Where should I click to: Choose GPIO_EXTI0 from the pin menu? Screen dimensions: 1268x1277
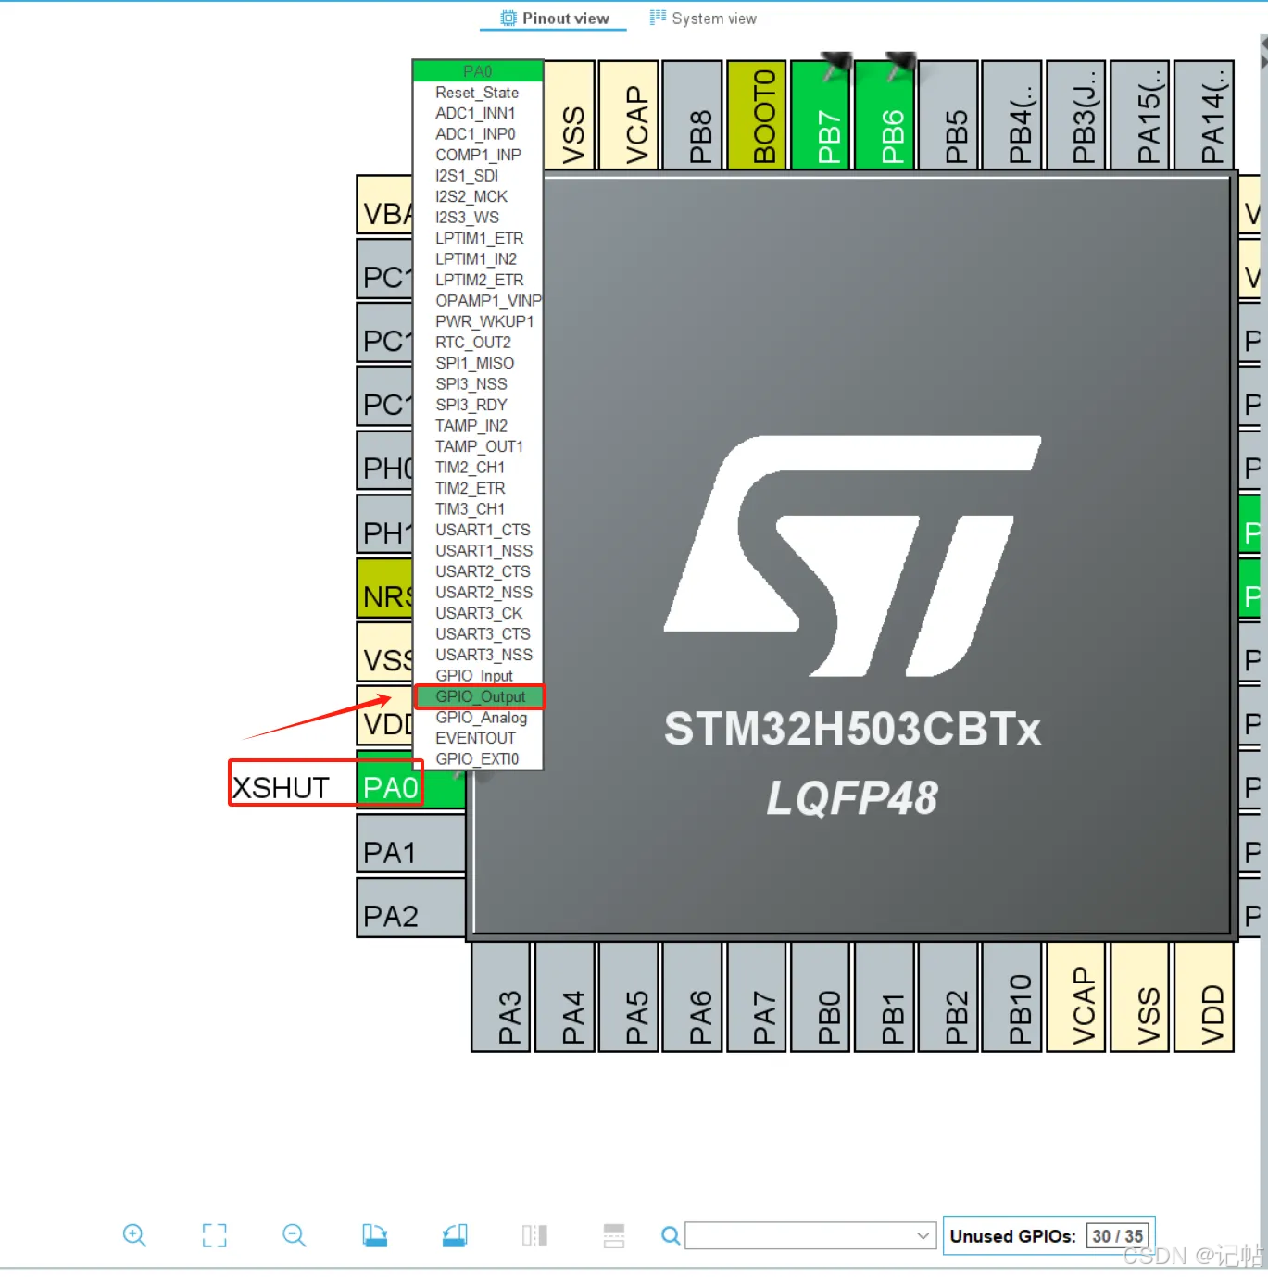[x=477, y=759]
